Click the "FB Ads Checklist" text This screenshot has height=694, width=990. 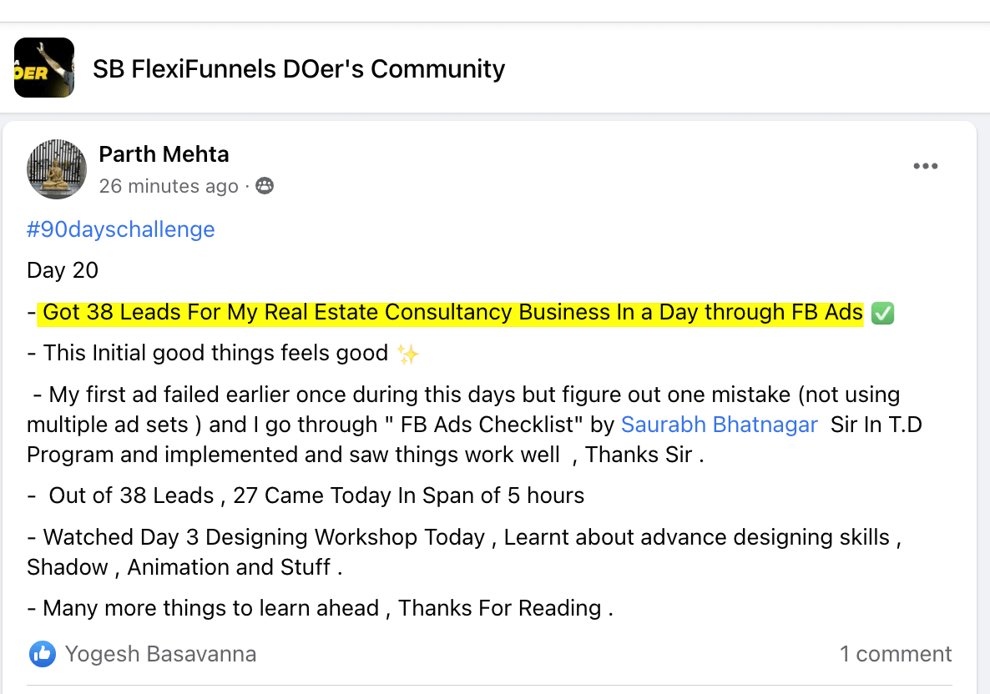pyautogui.click(x=491, y=425)
